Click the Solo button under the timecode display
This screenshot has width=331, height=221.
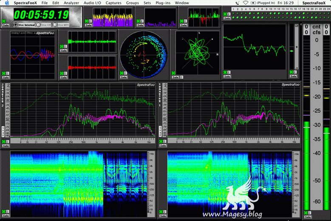point(6,25)
